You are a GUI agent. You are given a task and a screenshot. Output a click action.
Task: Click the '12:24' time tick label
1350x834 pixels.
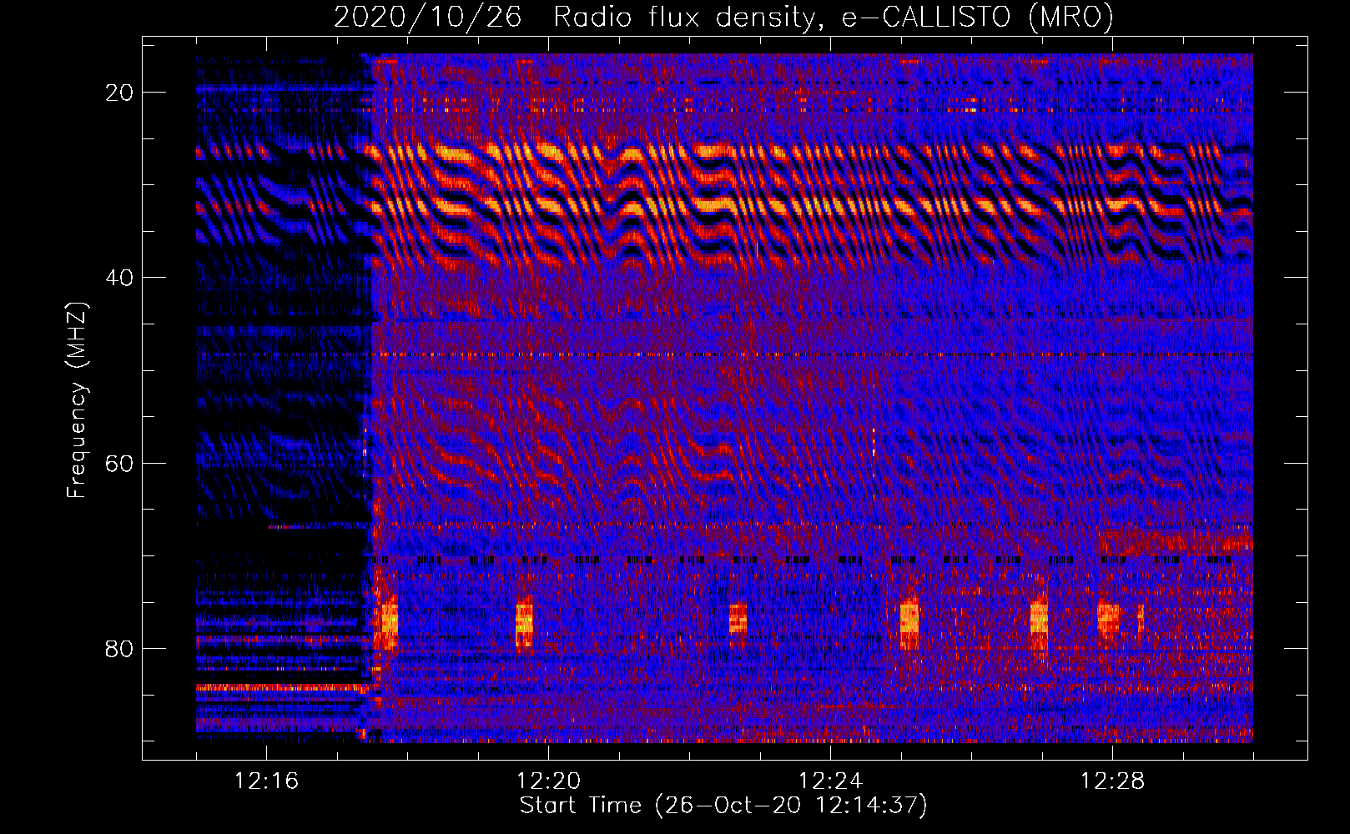830,781
